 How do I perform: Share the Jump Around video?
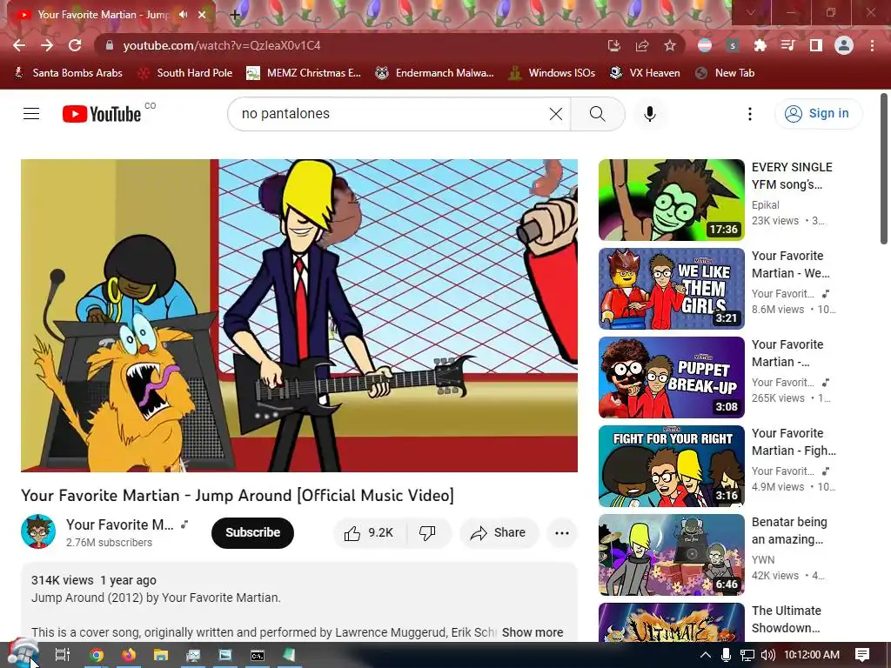click(499, 533)
